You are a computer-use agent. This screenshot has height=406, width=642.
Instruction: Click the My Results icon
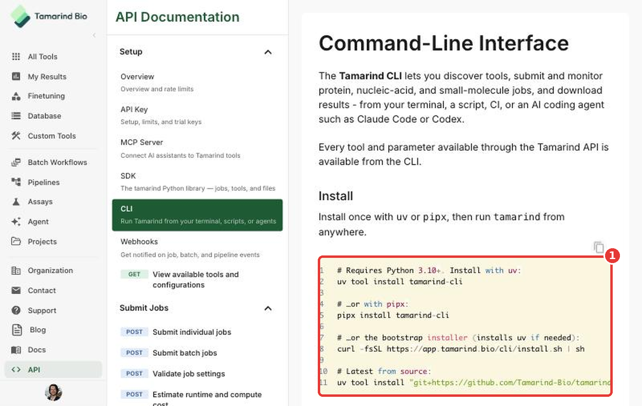coord(16,76)
